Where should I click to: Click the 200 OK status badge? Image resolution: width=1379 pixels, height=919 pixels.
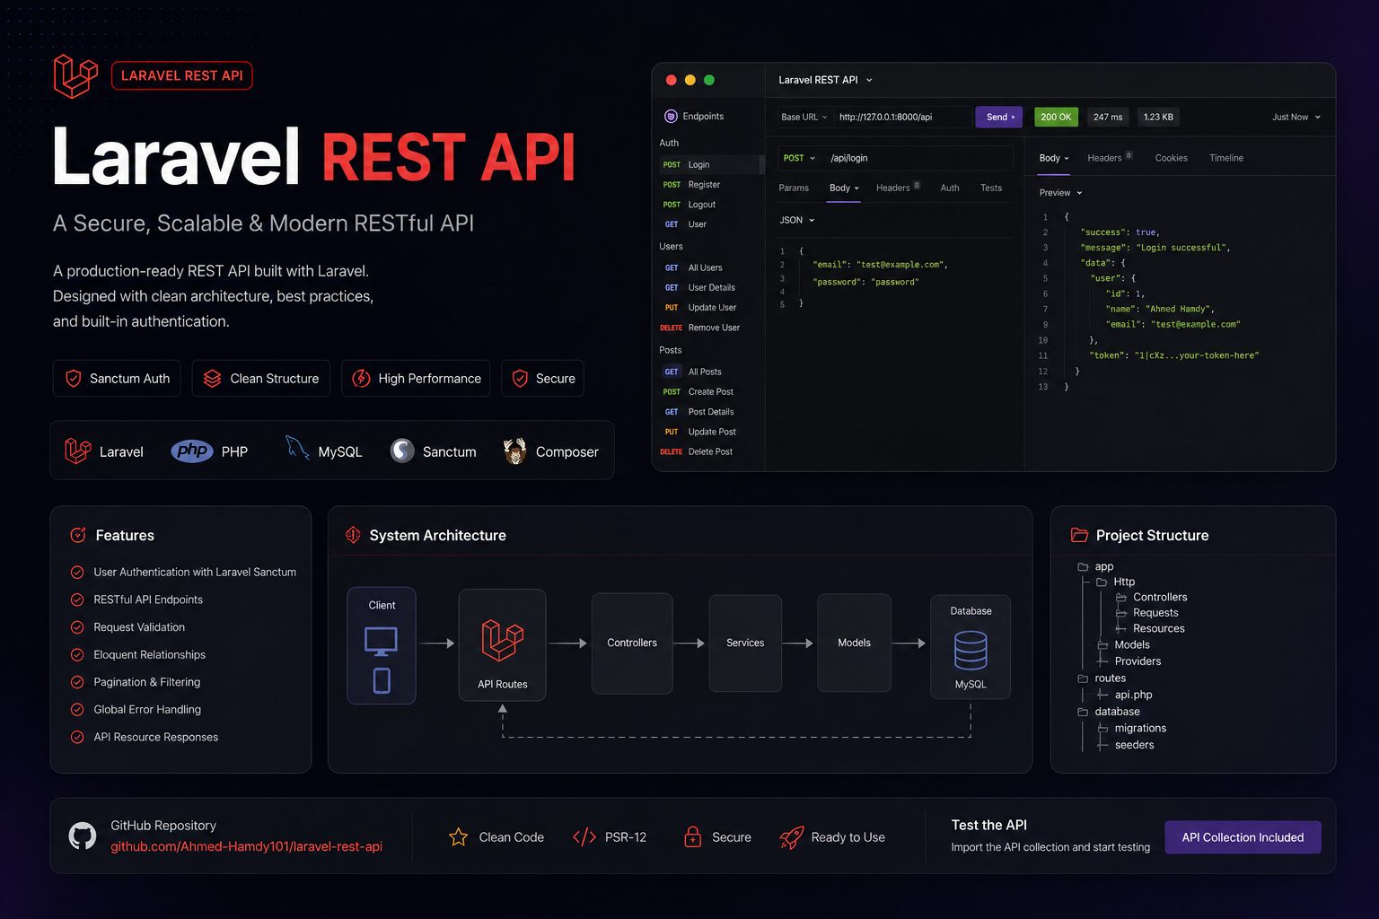pos(1056,117)
